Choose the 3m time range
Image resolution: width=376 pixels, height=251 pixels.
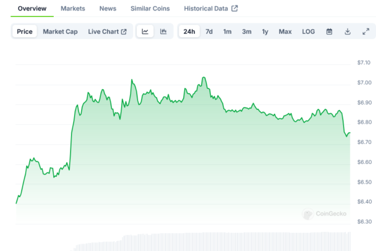click(x=246, y=31)
